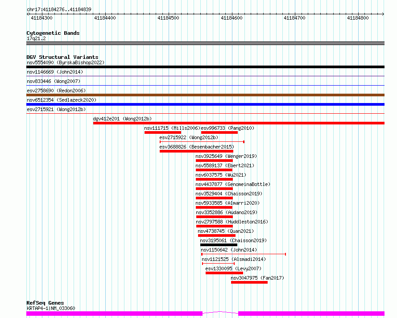This screenshot has width=397, height=318.
Task: Click the Cytogenetic Bands track title
Action: [53, 33]
